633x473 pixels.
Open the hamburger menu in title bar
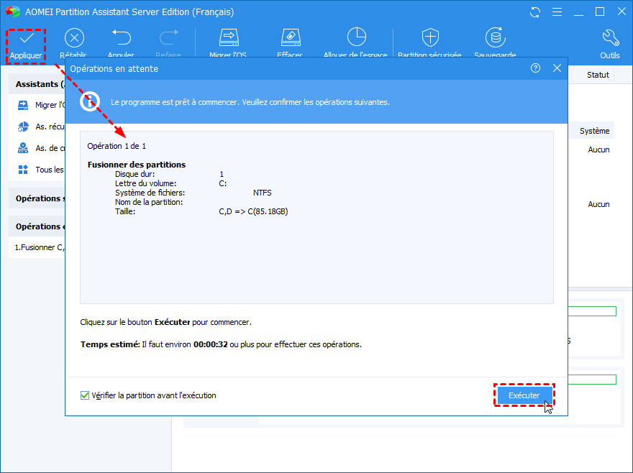click(x=557, y=12)
